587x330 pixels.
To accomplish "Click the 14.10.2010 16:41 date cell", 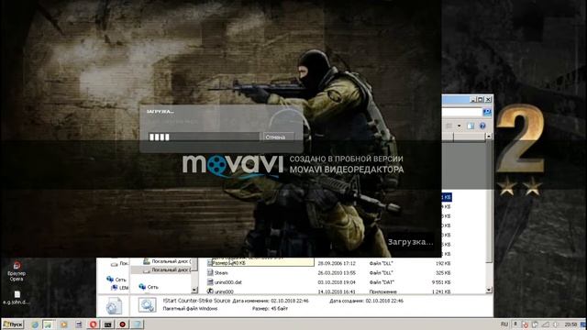I will (x=337, y=291).
